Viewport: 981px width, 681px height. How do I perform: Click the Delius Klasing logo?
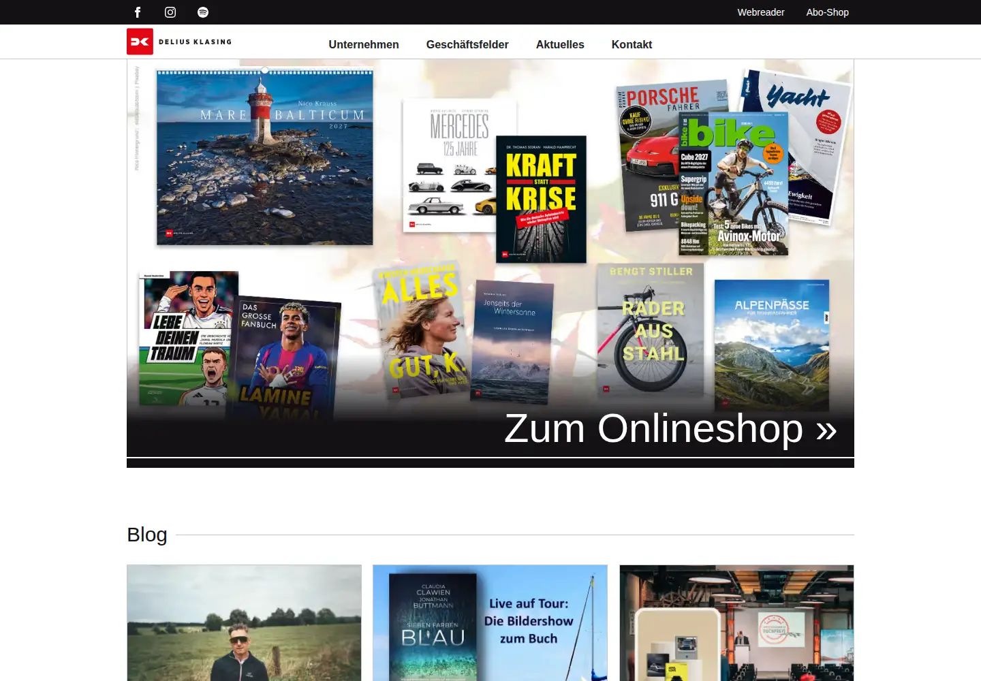coord(179,42)
